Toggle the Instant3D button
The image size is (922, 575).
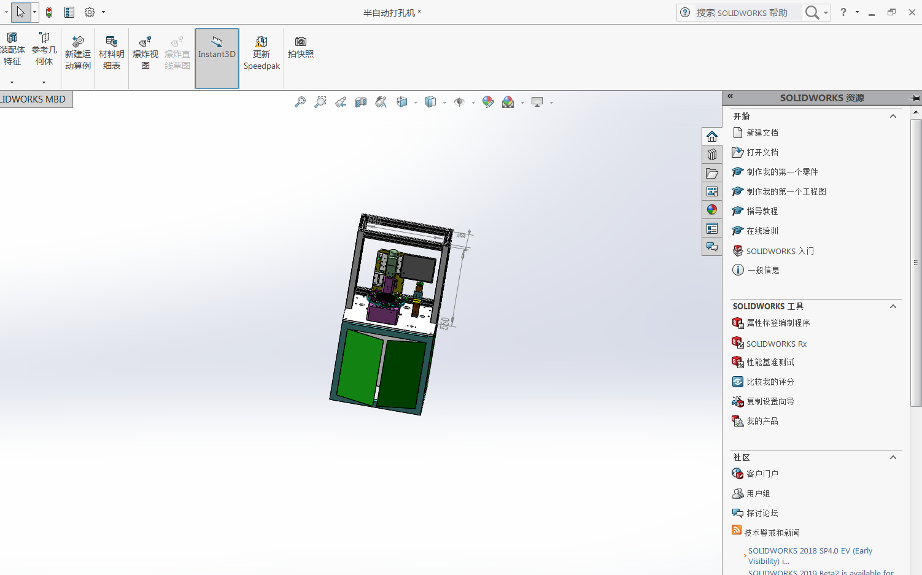tap(217, 58)
